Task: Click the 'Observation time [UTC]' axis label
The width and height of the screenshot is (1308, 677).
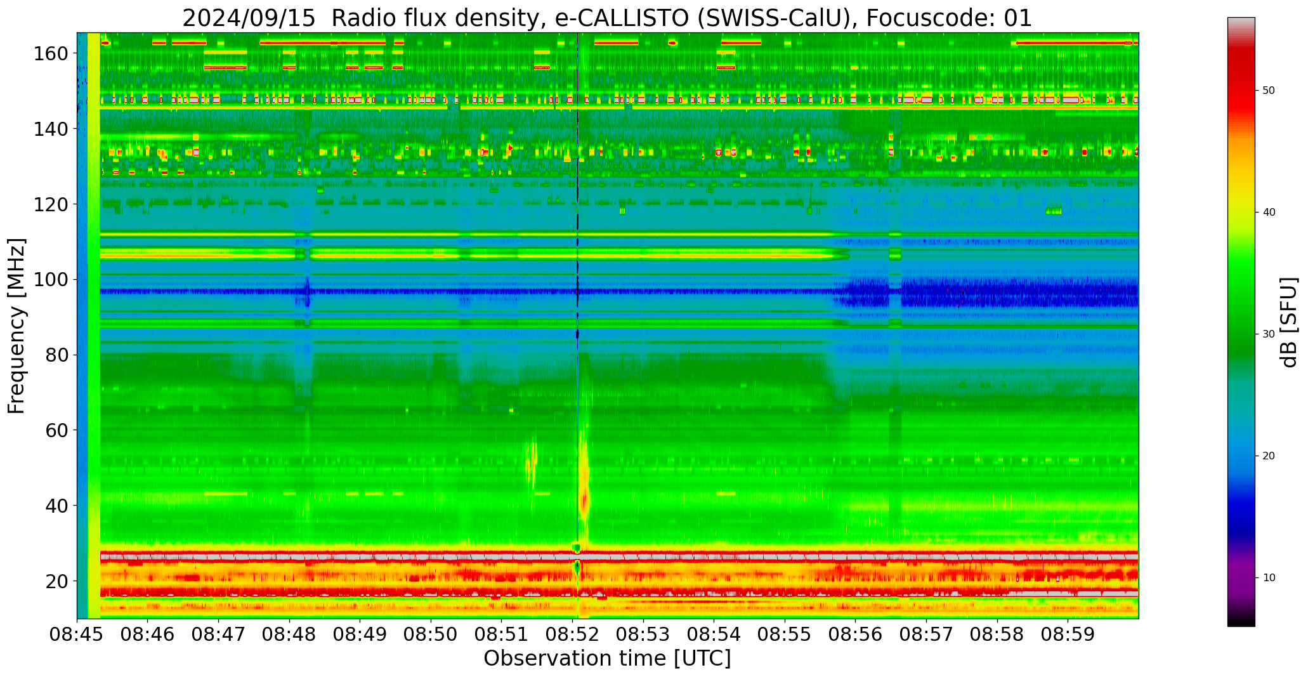Action: (x=607, y=659)
